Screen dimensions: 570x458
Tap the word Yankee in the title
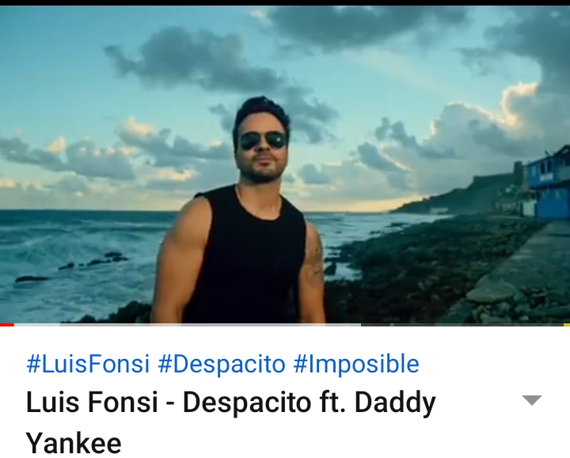(x=74, y=443)
